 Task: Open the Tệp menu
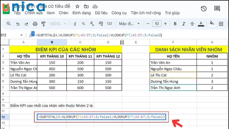tap(17, 13)
